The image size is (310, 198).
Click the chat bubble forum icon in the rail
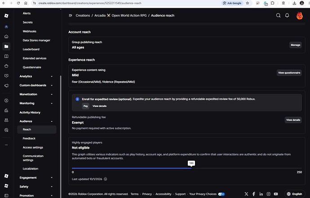coord(6,76)
